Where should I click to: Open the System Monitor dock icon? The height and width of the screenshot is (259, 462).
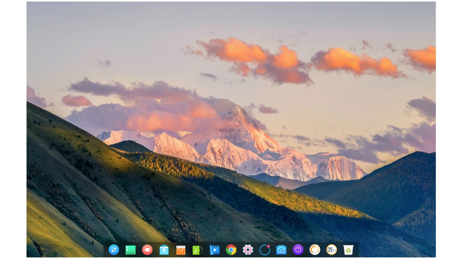[281, 250]
